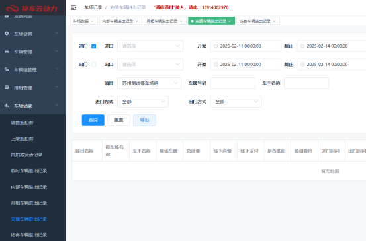Screen dimensions: 366x241
Task: Click the 导出 button
Action: point(144,120)
